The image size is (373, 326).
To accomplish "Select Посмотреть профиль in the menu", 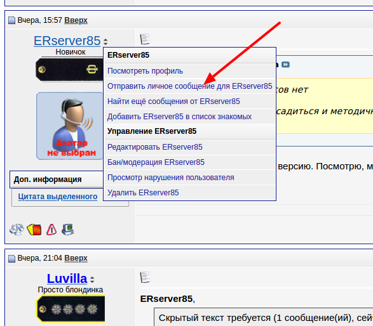I will 145,71.
